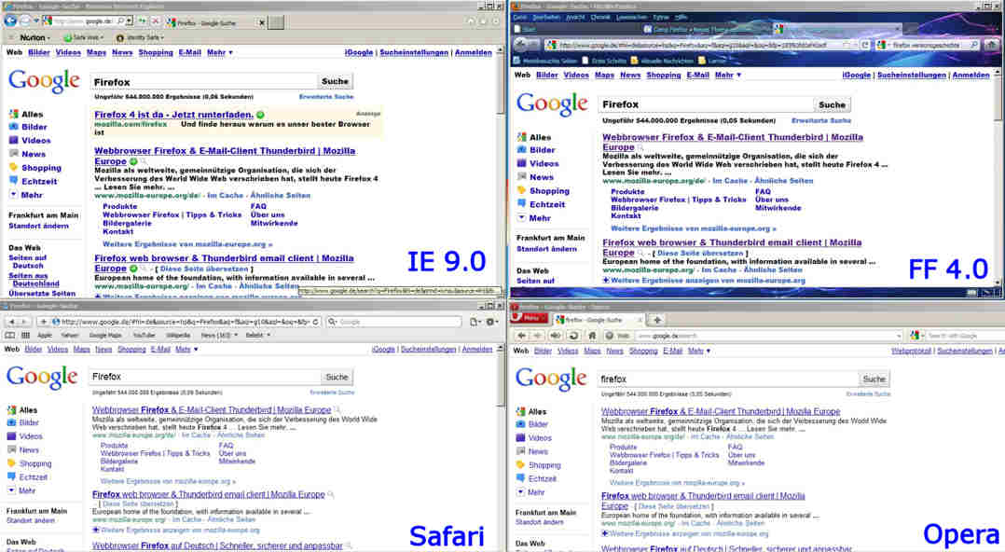Click Opera's back arrow button
The image size is (1005, 552).
[522, 336]
